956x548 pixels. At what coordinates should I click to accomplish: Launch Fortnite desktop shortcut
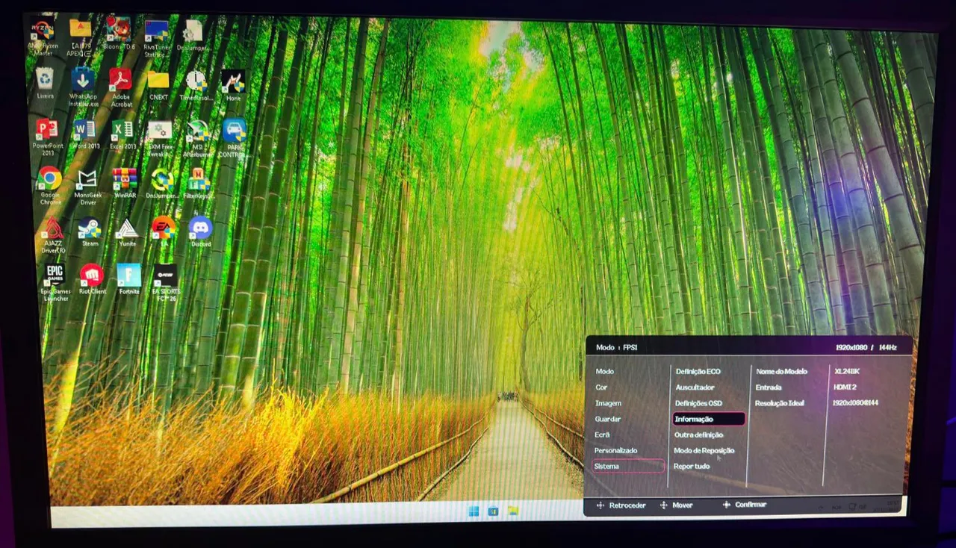(x=128, y=275)
